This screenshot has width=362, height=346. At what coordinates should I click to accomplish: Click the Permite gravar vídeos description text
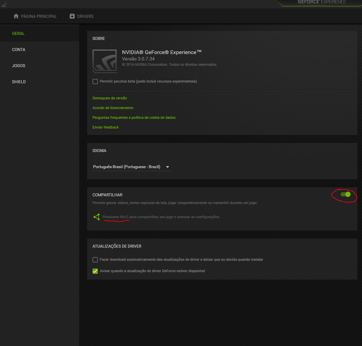point(175,203)
